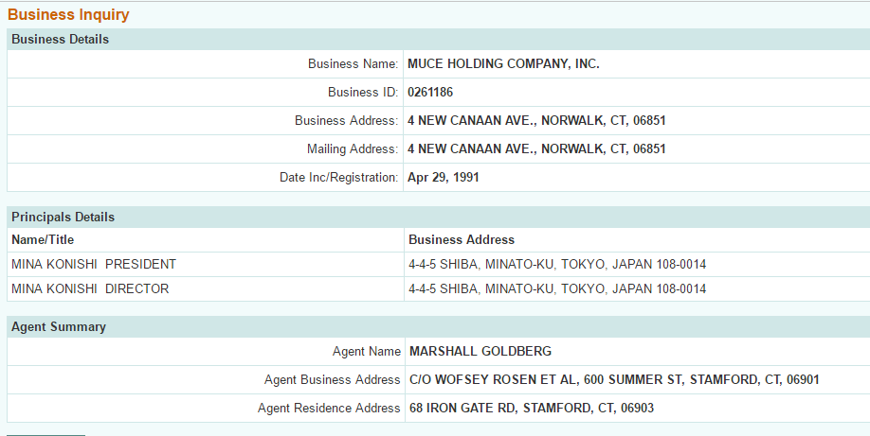Click the Tokyo address for the President
The width and height of the screenshot is (870, 436).
556,265
